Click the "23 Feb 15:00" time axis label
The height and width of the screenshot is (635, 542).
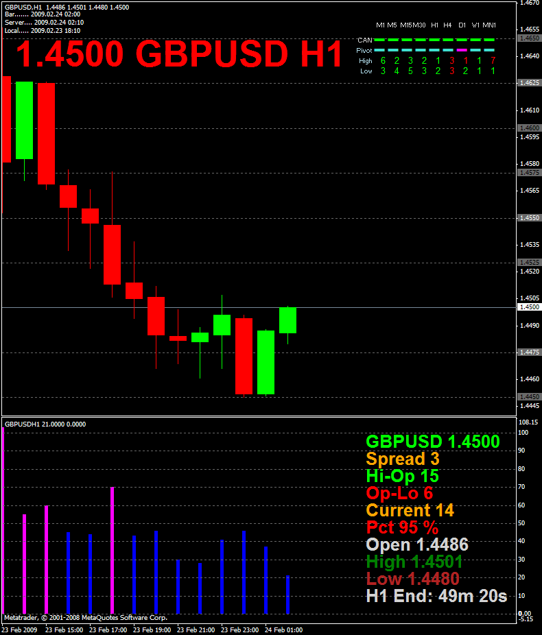[64, 630]
